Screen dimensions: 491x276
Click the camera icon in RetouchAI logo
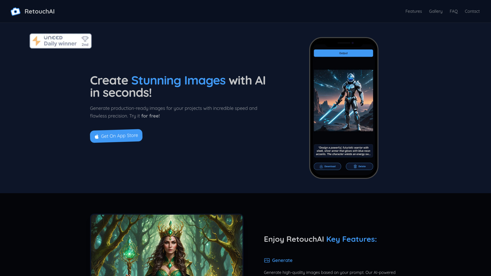pyautogui.click(x=16, y=11)
